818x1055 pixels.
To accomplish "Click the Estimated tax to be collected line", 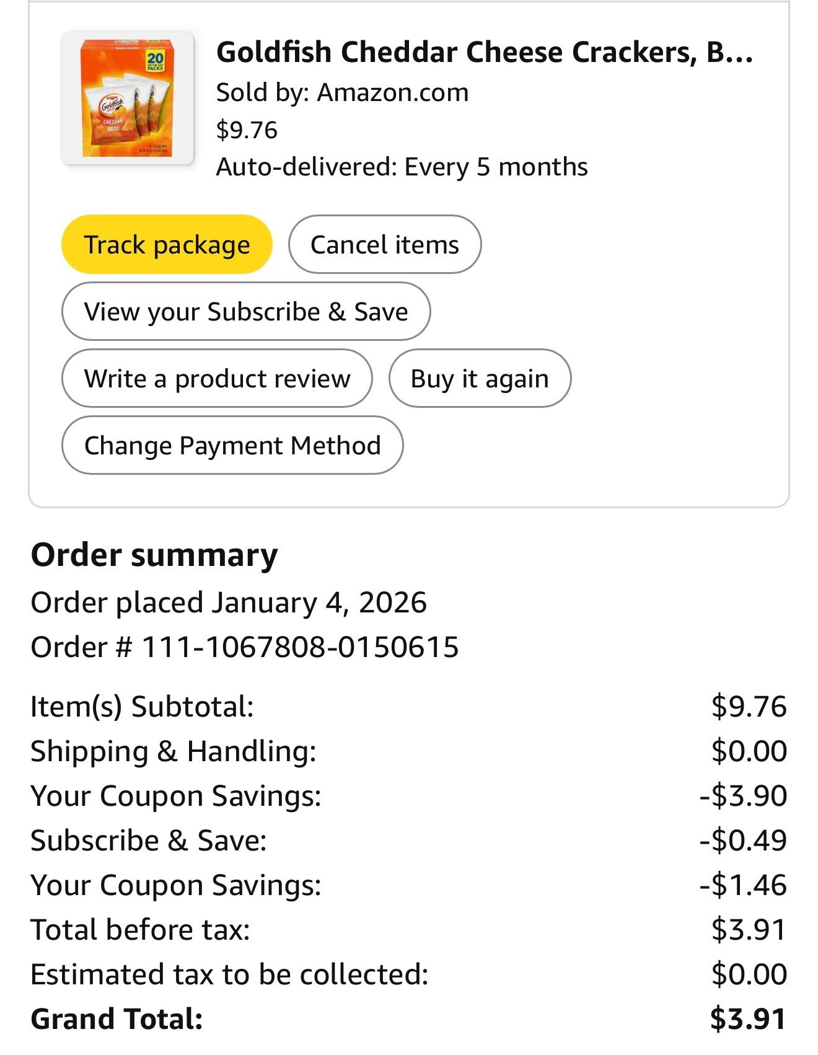I will pyautogui.click(x=230, y=974).
